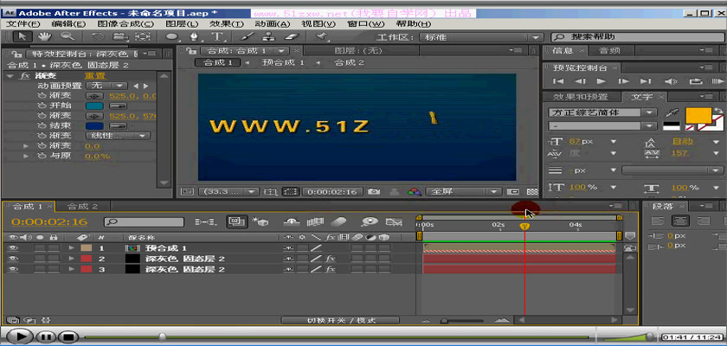This screenshot has height=346, width=727.
Task: Open the 效果(T) menu
Action: tap(226, 24)
